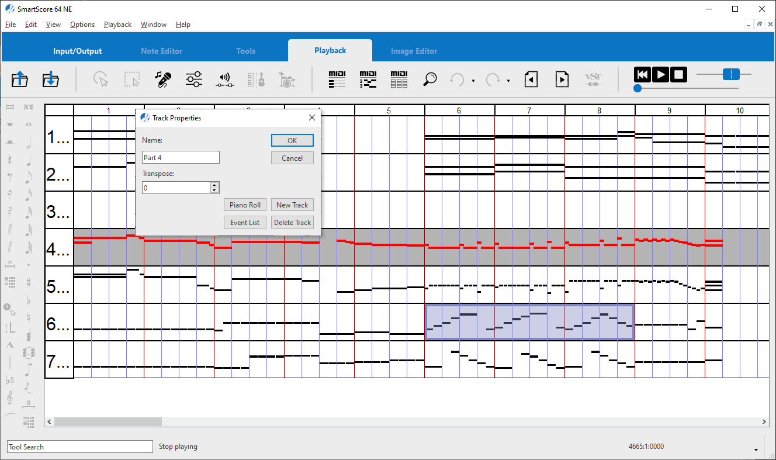Select the triplet bracket tool in palette

pos(28,404)
